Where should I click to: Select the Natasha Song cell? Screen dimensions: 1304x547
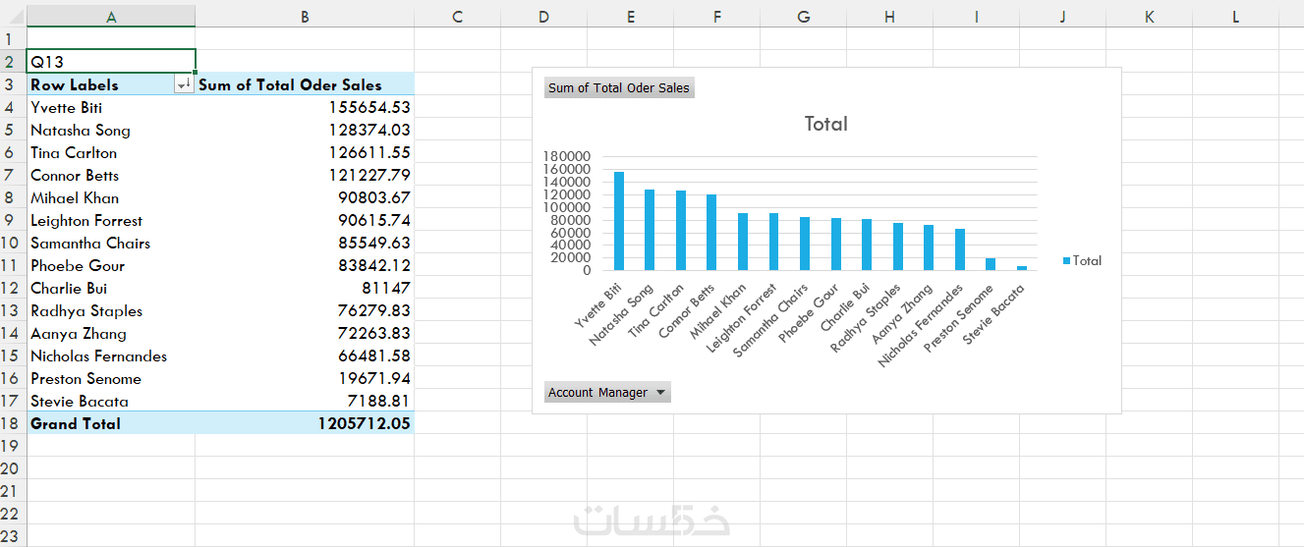(x=111, y=130)
